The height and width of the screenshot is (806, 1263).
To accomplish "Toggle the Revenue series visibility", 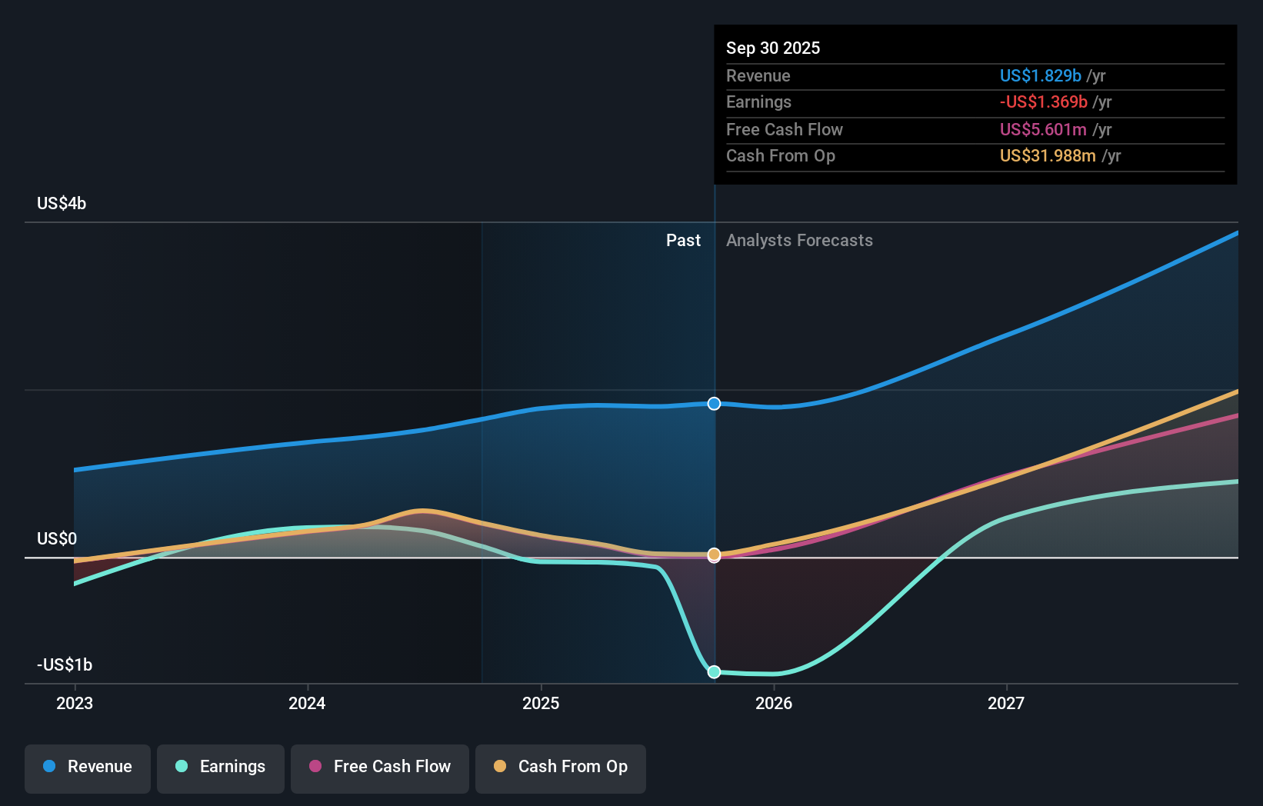I will 87,767.
